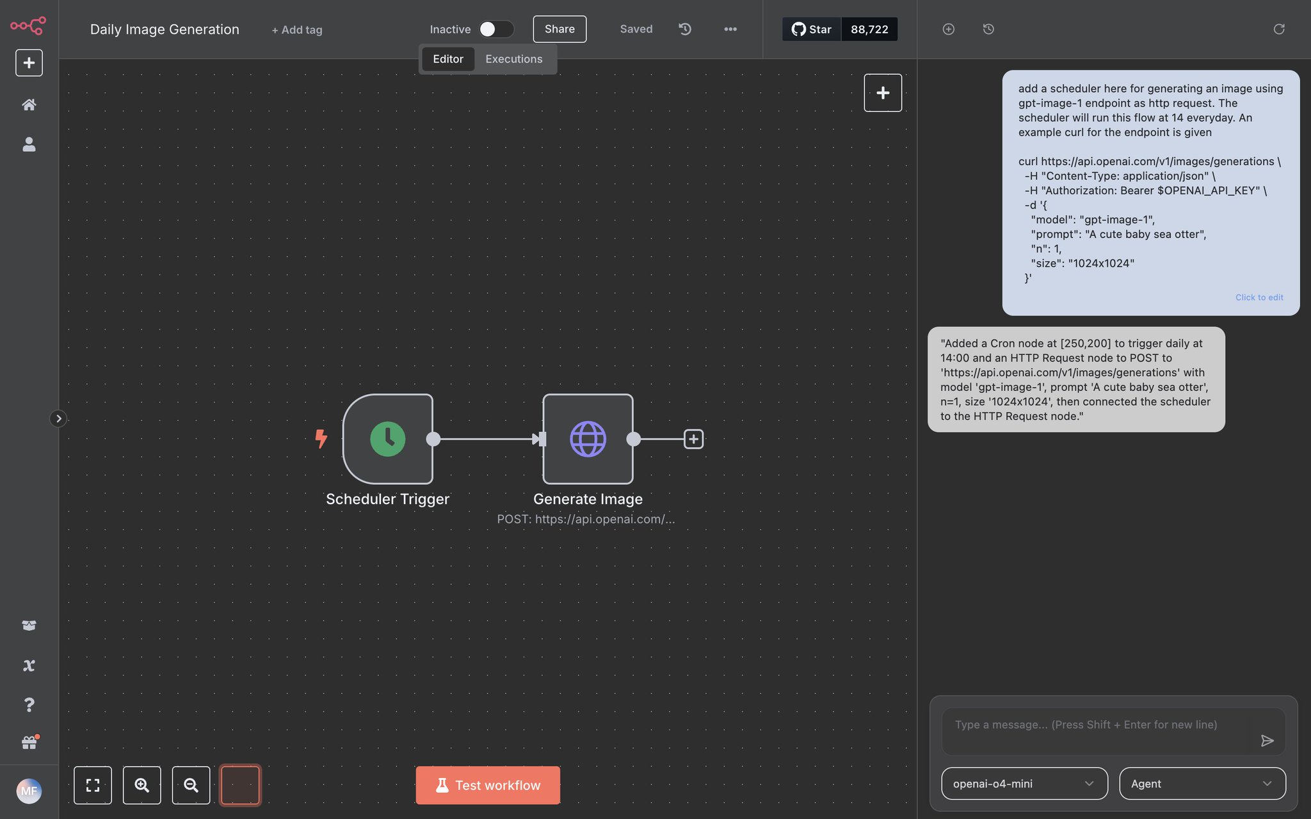The height and width of the screenshot is (819, 1311).
Task: Click the user message with the curl example
Action: click(1151, 193)
